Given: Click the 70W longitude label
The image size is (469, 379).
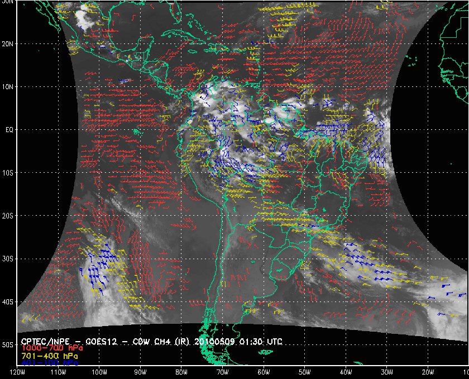Looking at the screenshot, I should 223,372.
